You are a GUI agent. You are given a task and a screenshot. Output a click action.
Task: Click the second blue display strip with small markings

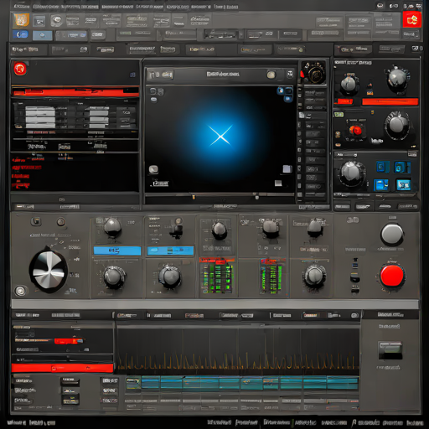coord(170,251)
